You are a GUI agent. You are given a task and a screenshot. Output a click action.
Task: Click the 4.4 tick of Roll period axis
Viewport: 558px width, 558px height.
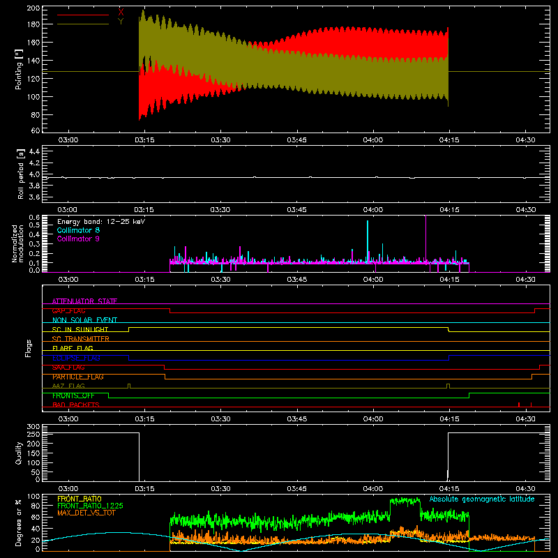(x=34, y=151)
